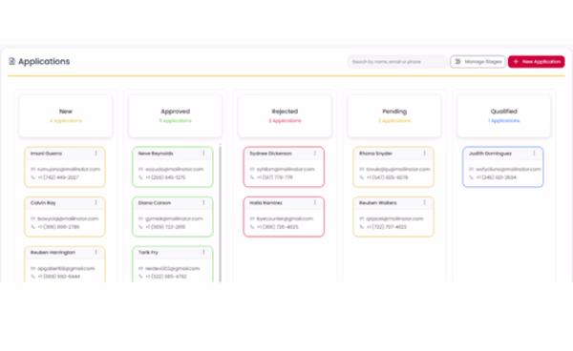Viewport: 573px width, 351px height.
Task: Click the email icon on Diana Carson card
Action: click(140, 219)
